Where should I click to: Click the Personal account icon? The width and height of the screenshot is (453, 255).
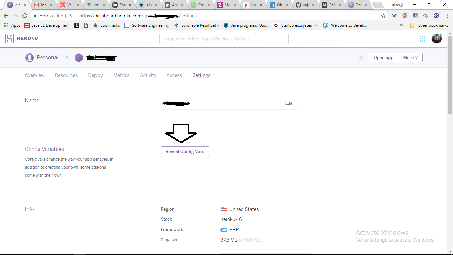coord(30,58)
